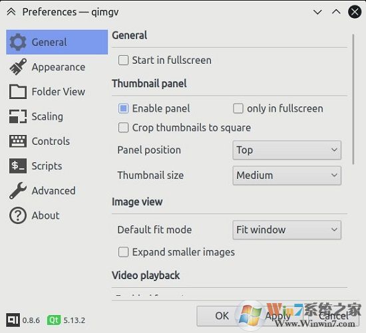Uncheck the Enable panel checkbox
Viewport: 366px width, 333px height.
coord(123,108)
